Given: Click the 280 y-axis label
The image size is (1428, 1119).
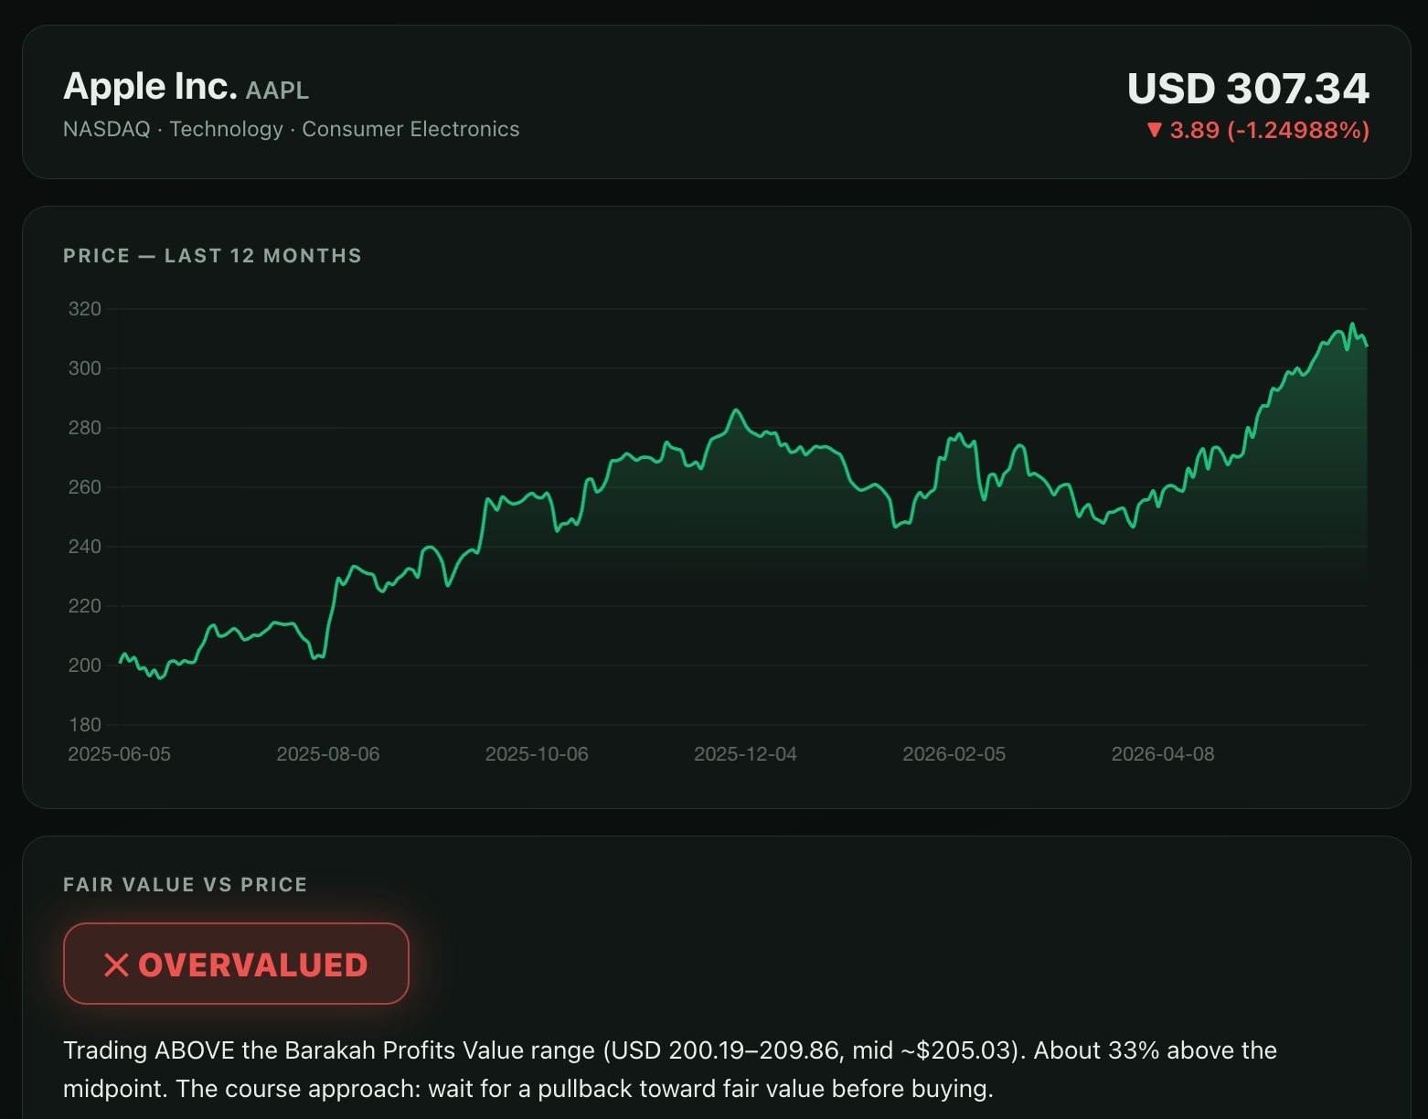Looking at the screenshot, I should click(85, 428).
